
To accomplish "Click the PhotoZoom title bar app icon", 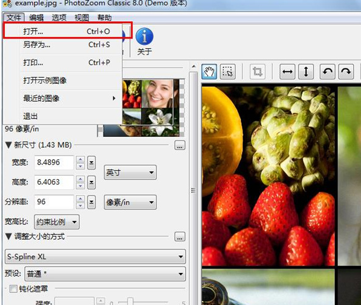I will [x=7, y=3].
